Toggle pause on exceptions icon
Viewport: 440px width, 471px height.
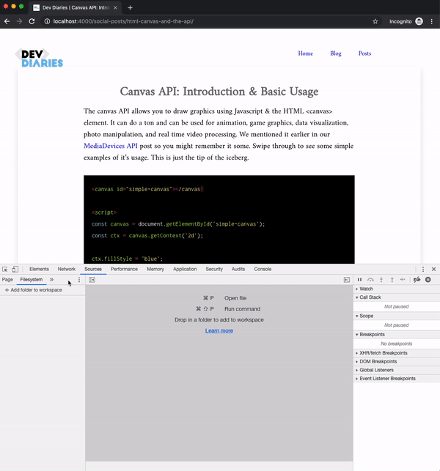(428, 280)
